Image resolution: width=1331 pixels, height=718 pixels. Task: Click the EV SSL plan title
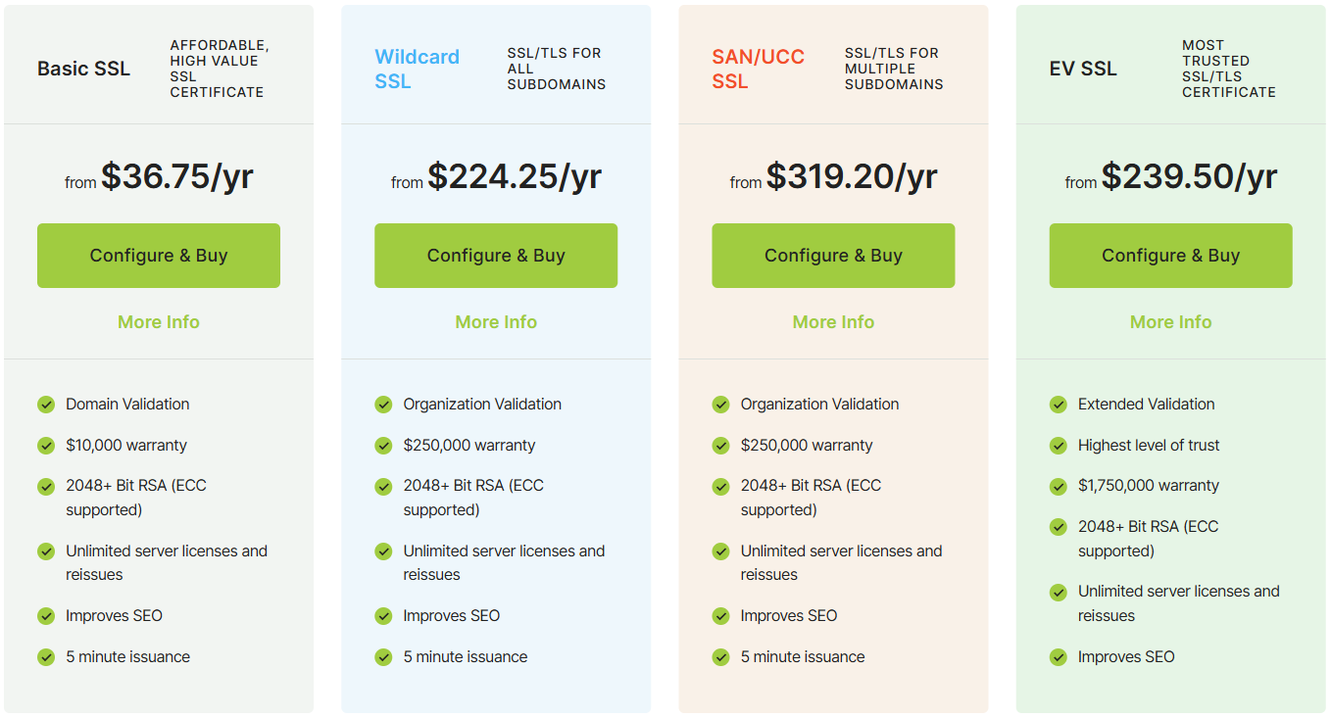(1082, 69)
